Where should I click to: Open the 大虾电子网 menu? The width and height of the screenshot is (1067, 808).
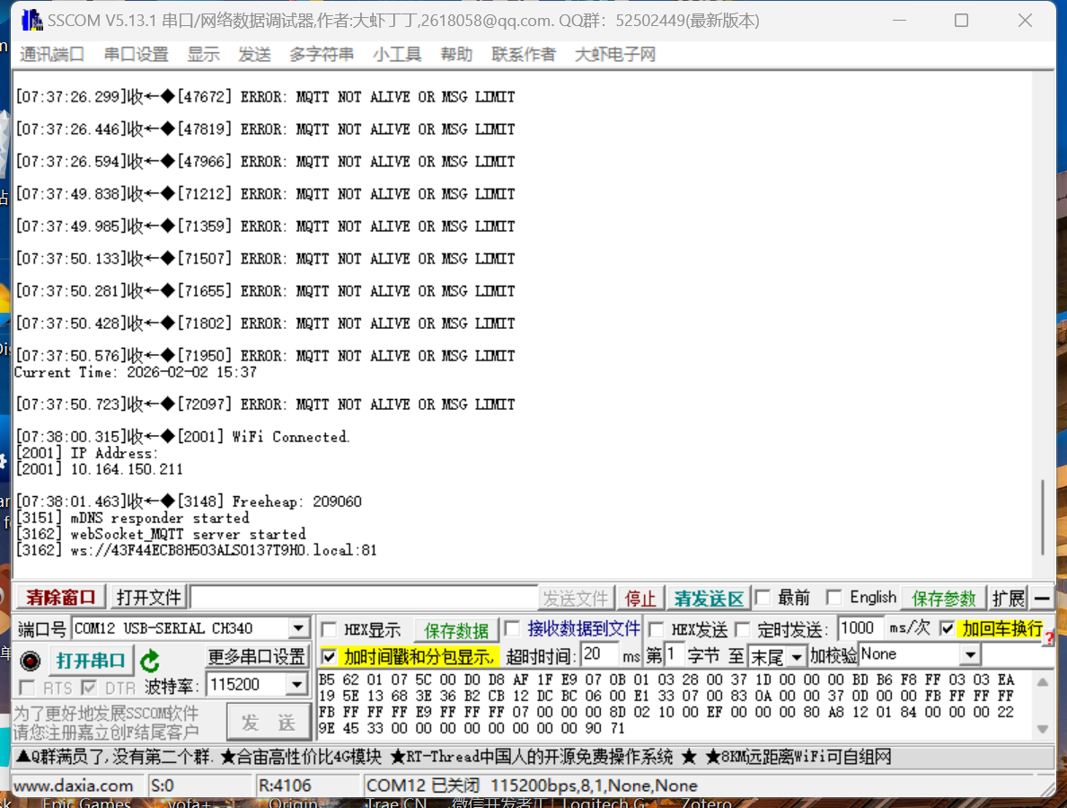click(614, 55)
